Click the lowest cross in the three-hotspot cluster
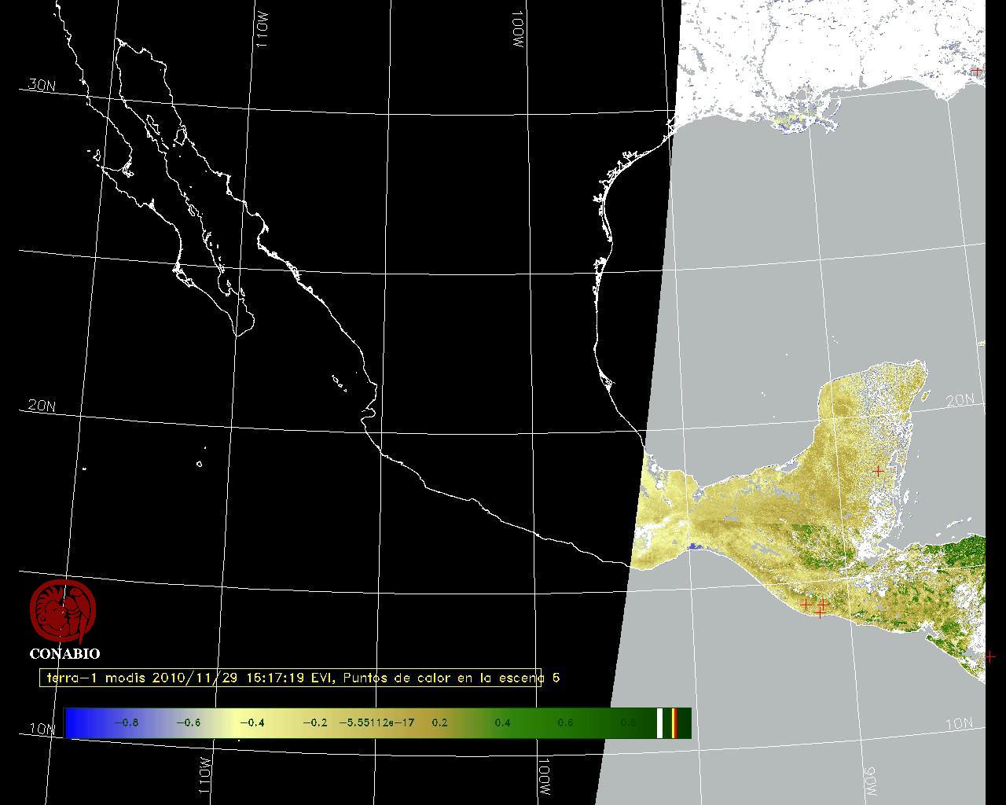Image resolution: width=1006 pixels, height=805 pixels. (x=820, y=613)
